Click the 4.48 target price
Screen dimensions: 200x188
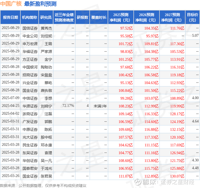(195, 168)
